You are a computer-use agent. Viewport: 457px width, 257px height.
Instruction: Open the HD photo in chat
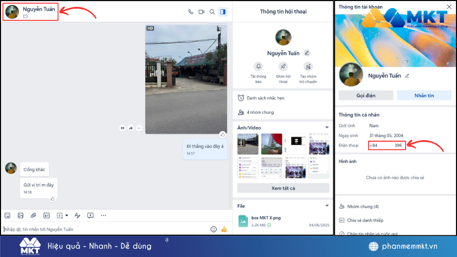pyautogui.click(x=186, y=79)
